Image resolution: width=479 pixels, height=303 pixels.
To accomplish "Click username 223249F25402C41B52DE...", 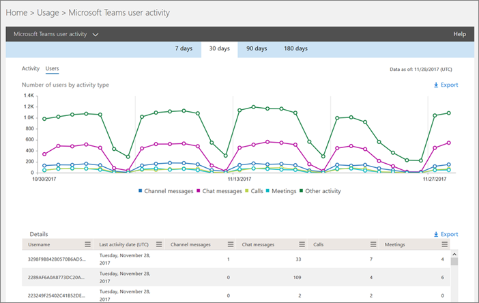I will (57, 295).
